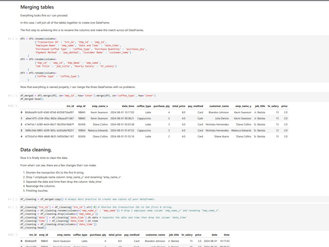The image size is (329, 247).
Task: Select the df_cleaning copy code cell
Action: point(174,199)
